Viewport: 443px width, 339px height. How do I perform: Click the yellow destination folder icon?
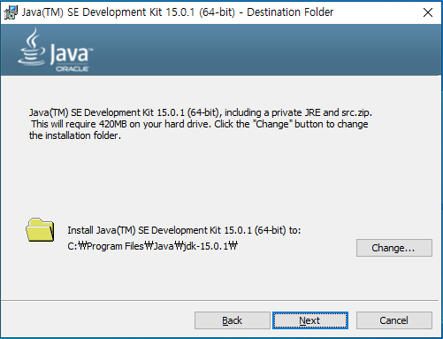(x=40, y=230)
